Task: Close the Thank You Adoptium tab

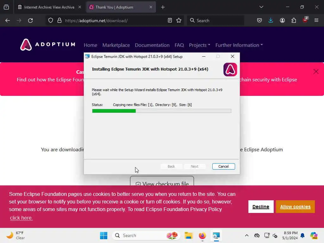Action: [x=151, y=7]
